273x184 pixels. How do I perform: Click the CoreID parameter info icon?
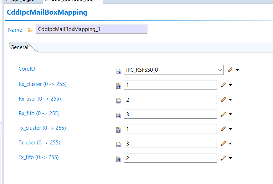pyautogui.click(x=118, y=71)
